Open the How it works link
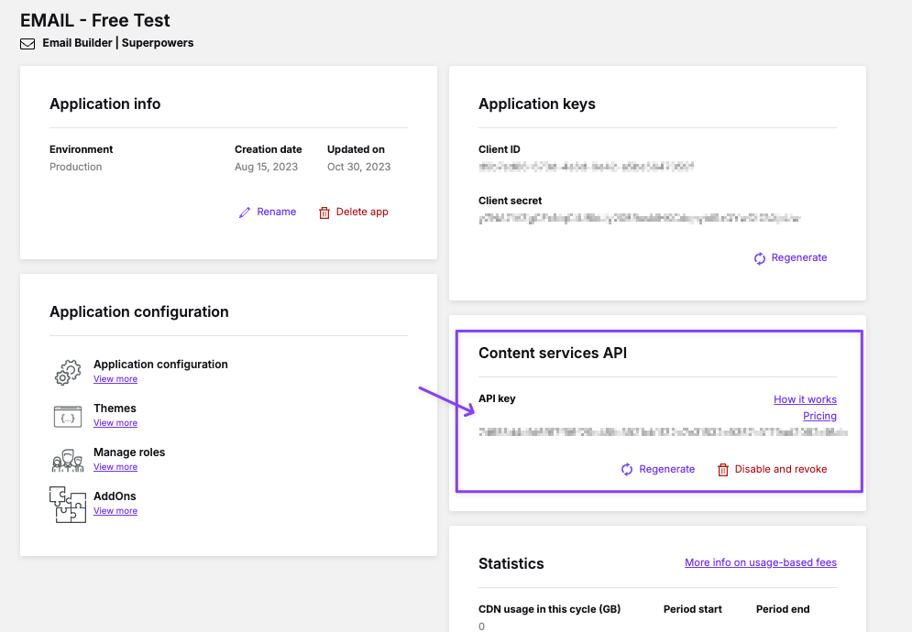The width and height of the screenshot is (912, 632). pyautogui.click(x=805, y=399)
